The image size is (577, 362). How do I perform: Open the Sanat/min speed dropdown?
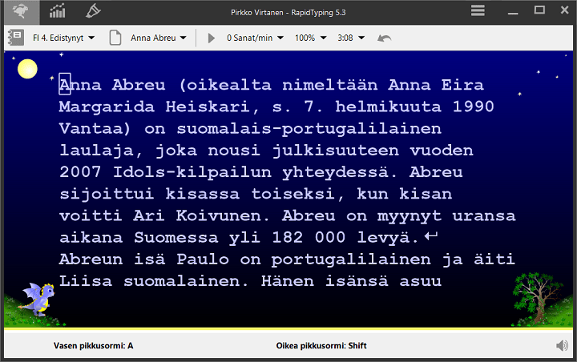pos(255,38)
